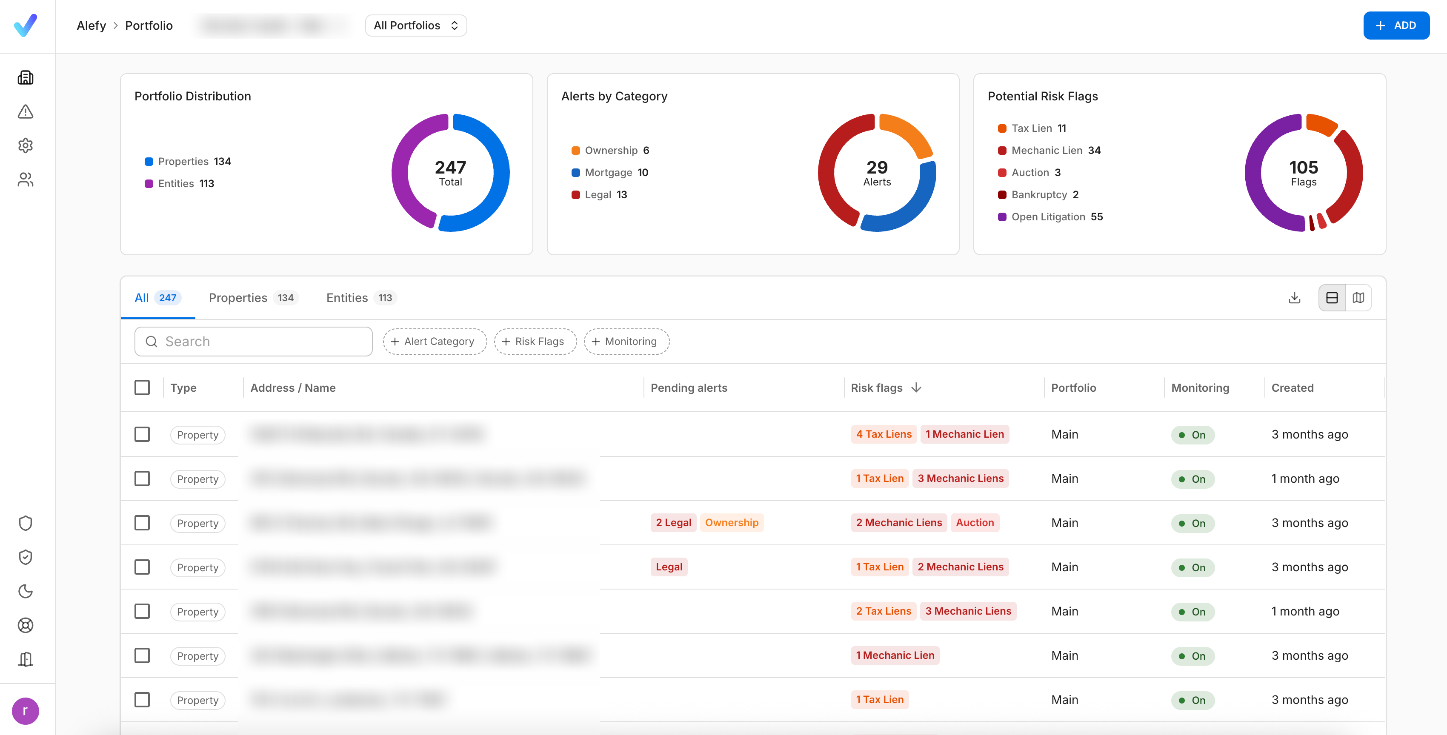Click the Alefy checkmark logo
Image resolution: width=1447 pixels, height=735 pixels.
coord(25,25)
